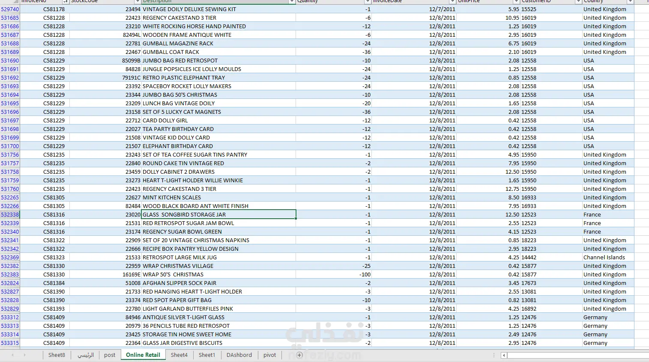Viewport: 649px width, 362px height.
Task: Select DOLLY CABINET 2 DRAWERS cell
Action: pos(218,172)
